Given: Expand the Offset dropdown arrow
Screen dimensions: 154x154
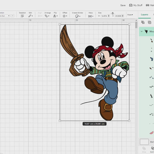Looking at the screenshot, I should point(67,16).
